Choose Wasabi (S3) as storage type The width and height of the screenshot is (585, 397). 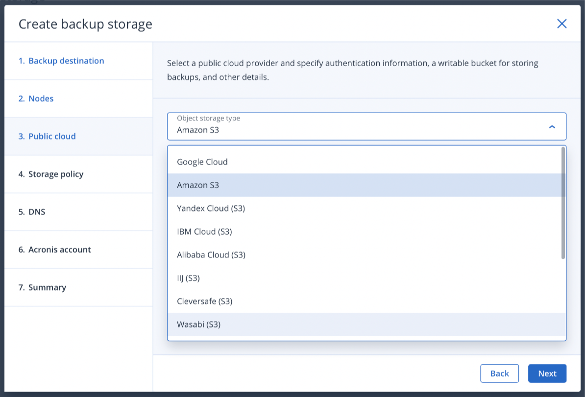198,324
